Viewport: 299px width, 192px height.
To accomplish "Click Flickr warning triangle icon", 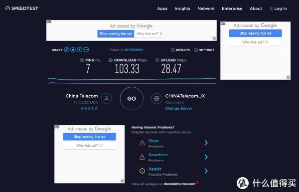I will [142, 143].
